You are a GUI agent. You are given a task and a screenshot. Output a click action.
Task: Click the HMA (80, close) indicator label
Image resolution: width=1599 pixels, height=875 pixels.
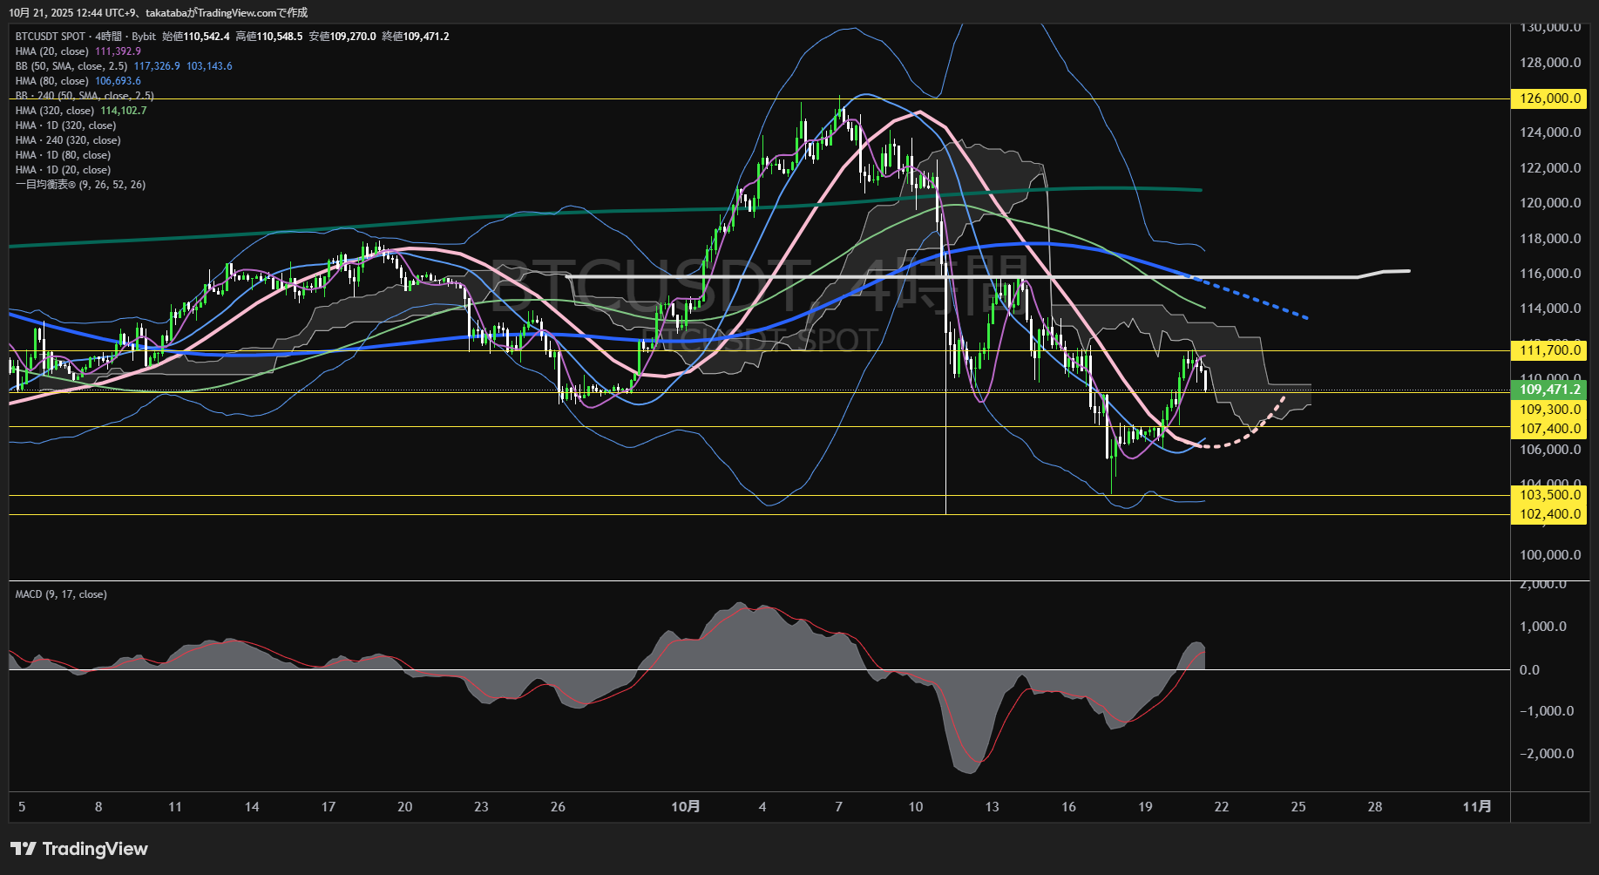(x=52, y=81)
